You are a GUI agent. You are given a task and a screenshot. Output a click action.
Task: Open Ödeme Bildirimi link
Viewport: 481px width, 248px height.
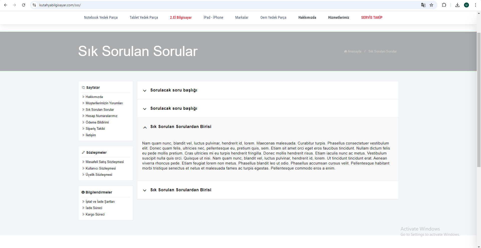[97, 122]
